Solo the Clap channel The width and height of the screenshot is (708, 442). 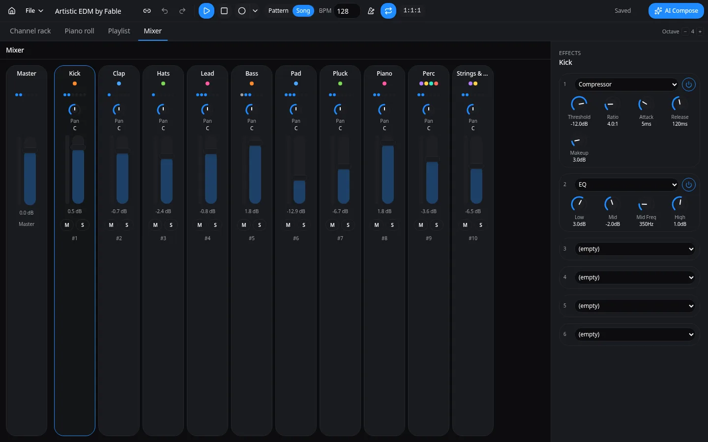(x=127, y=225)
